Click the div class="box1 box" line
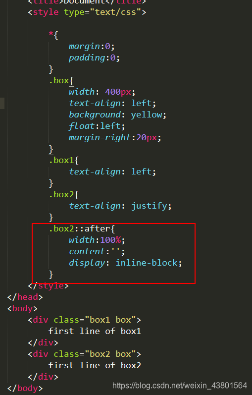The height and width of the screenshot is (395, 252). pos(84,320)
